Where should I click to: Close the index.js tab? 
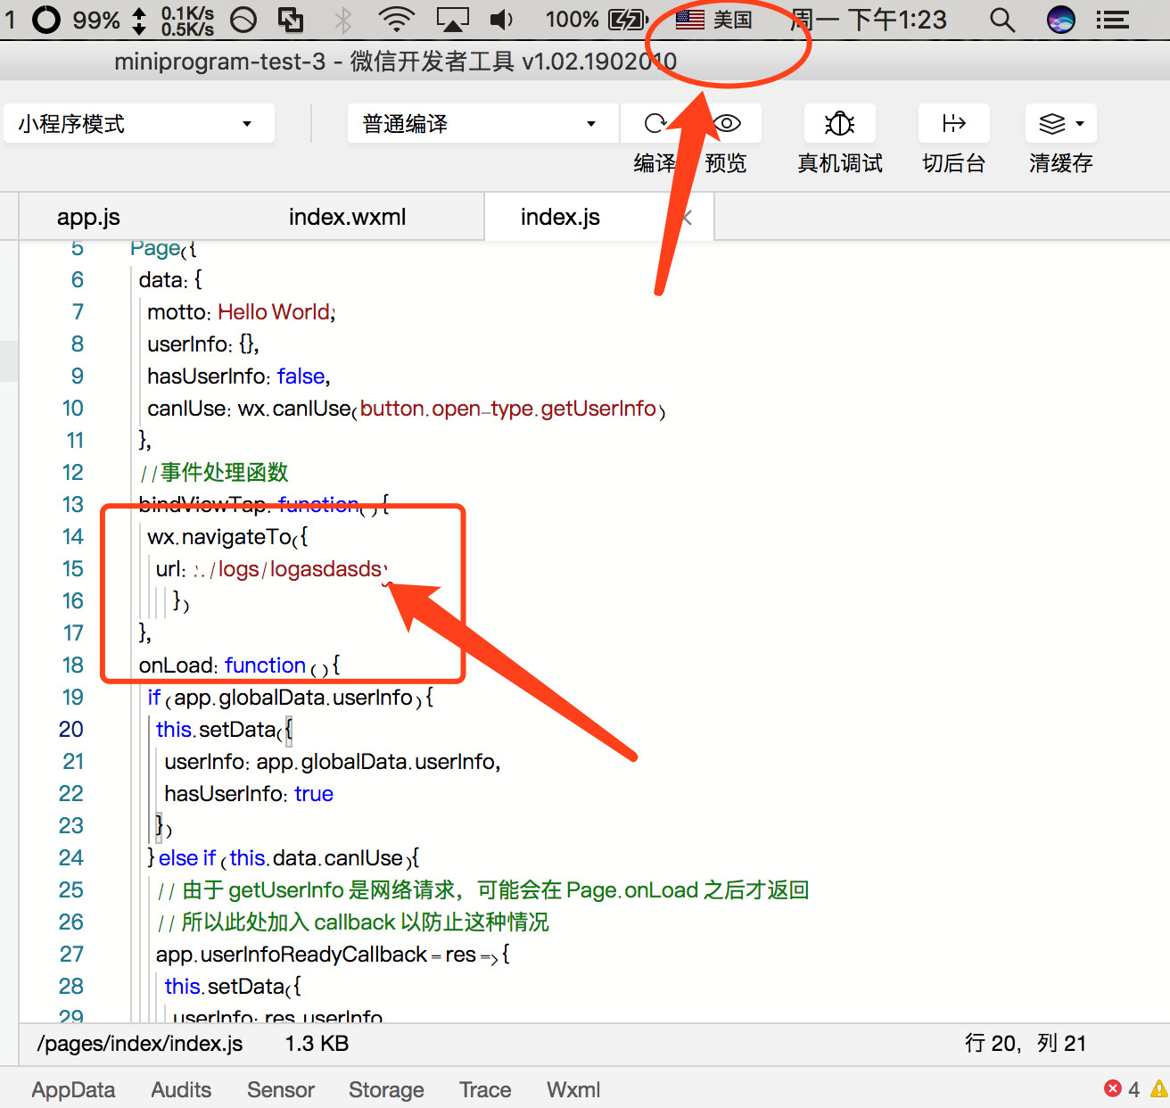click(686, 217)
